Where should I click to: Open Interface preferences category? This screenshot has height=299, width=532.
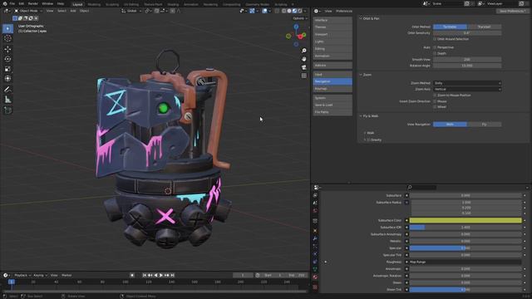[332, 20]
